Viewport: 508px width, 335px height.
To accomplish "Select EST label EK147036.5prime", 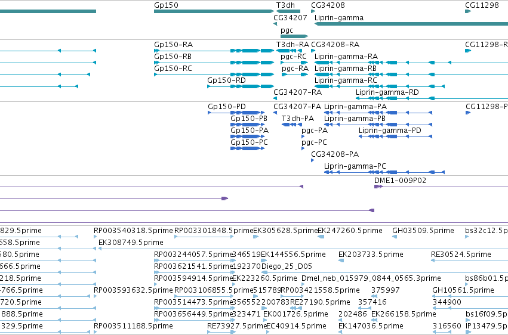I will coord(371,326).
